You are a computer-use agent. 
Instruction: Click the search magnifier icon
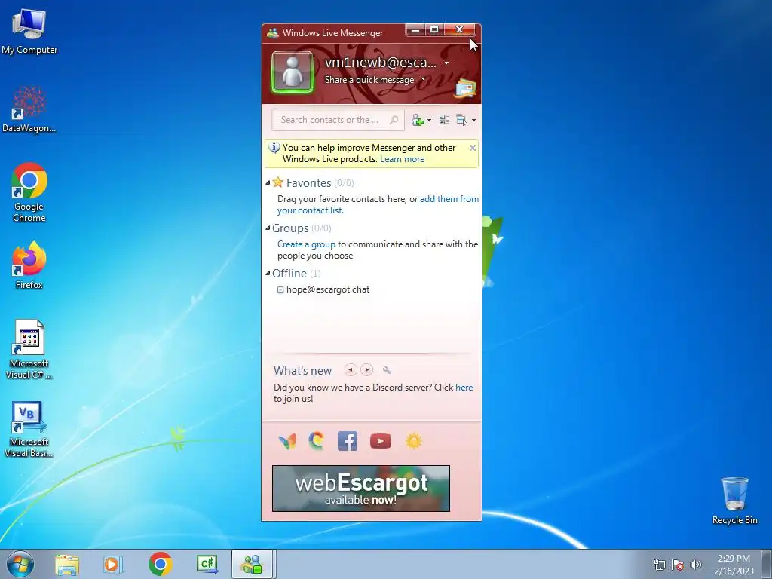click(x=394, y=120)
